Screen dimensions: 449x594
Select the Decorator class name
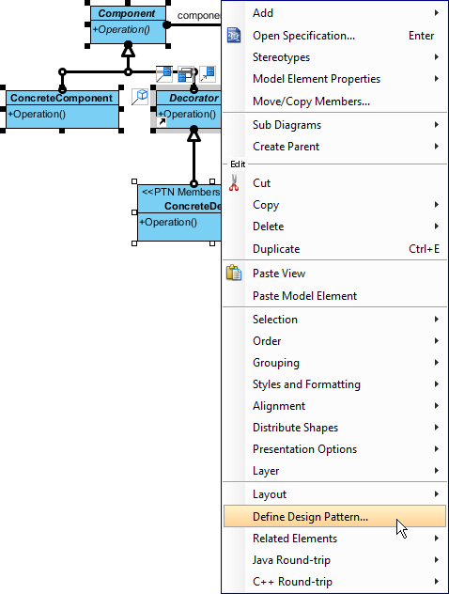(194, 98)
